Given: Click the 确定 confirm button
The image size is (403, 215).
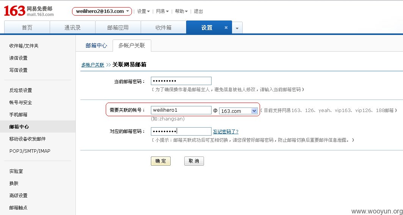Looking at the screenshot, I should point(161,161).
